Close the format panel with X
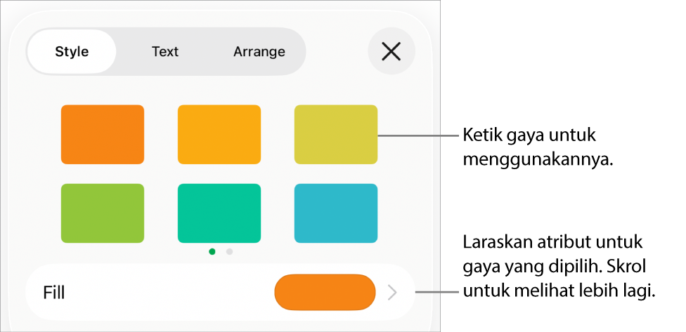The width and height of the screenshot is (686, 332). point(391,51)
